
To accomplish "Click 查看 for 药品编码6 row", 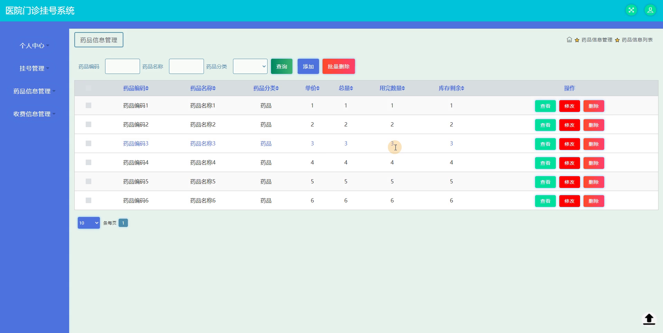I will click(x=545, y=201).
